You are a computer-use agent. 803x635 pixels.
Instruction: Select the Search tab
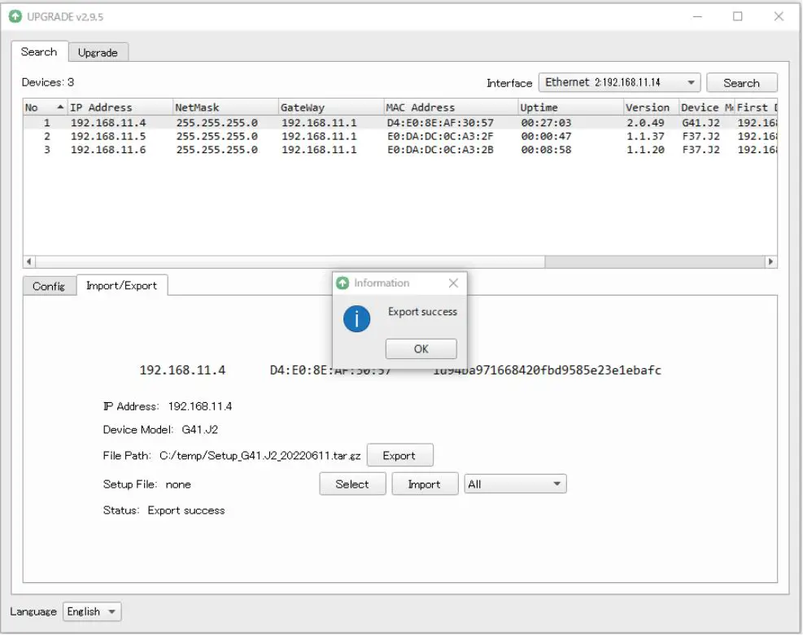[x=39, y=52]
